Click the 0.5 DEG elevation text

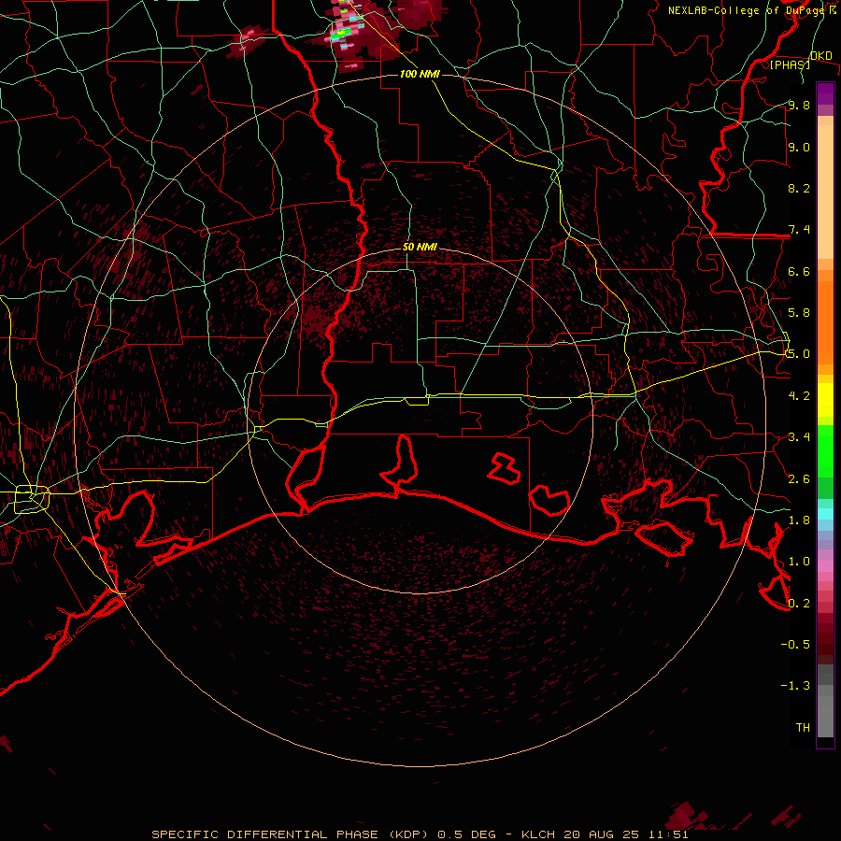[x=466, y=834]
